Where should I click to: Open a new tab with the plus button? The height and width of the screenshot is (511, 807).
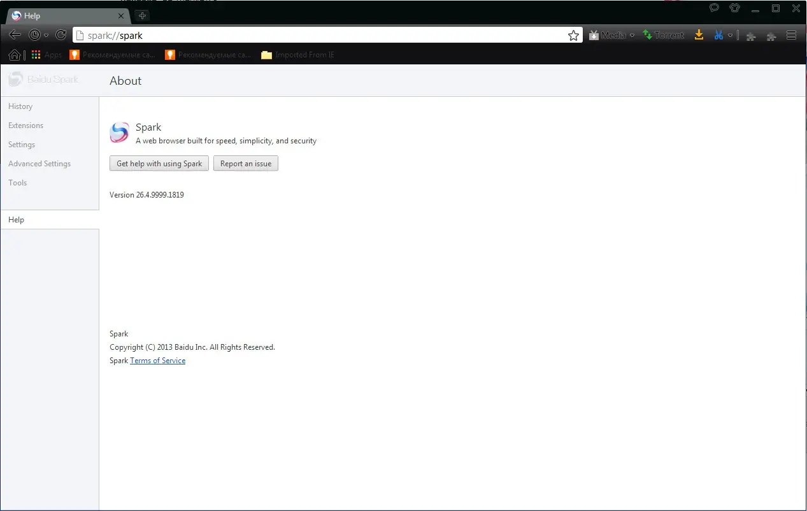point(142,15)
